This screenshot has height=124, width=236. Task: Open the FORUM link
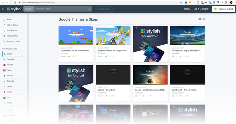[x=187, y=9]
